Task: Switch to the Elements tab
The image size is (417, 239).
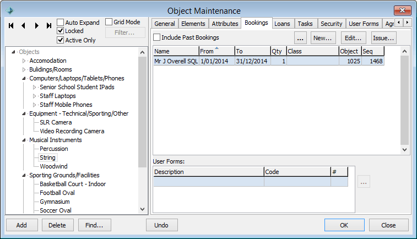Action: pos(193,24)
